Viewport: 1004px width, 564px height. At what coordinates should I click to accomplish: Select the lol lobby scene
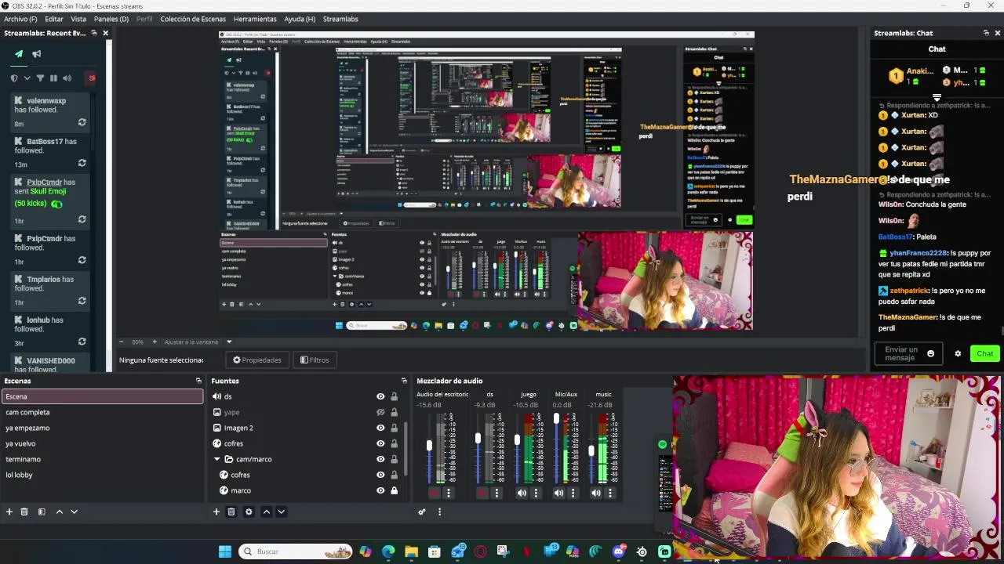(102, 475)
